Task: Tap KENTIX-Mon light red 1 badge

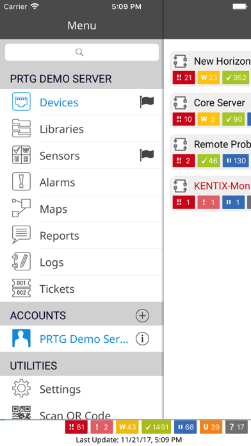Action: coord(208,202)
